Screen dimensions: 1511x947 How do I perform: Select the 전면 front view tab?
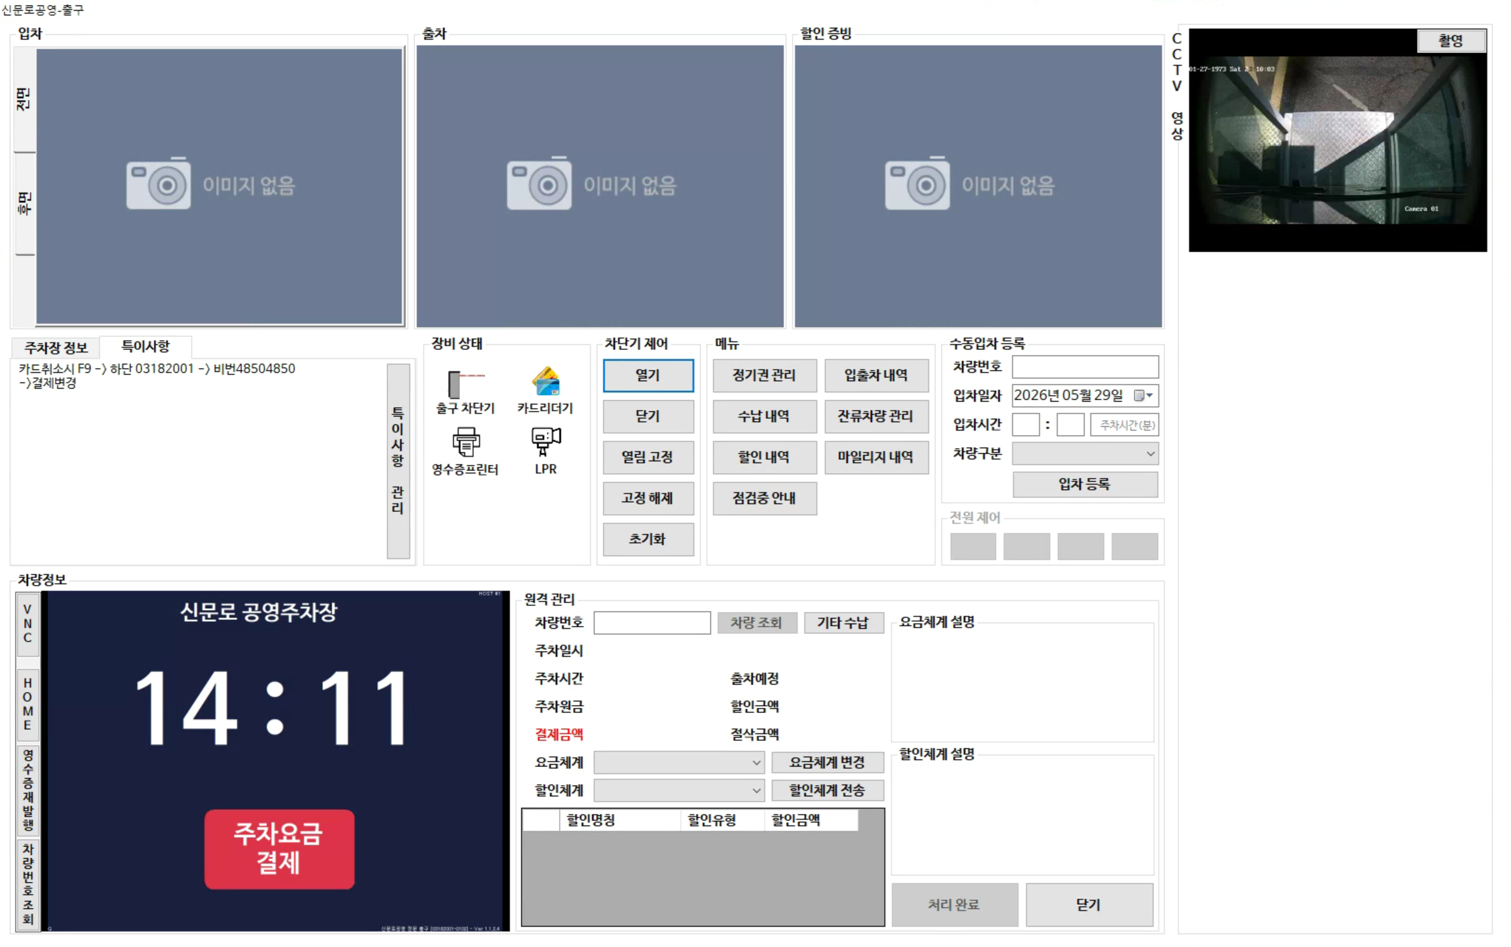click(x=24, y=99)
